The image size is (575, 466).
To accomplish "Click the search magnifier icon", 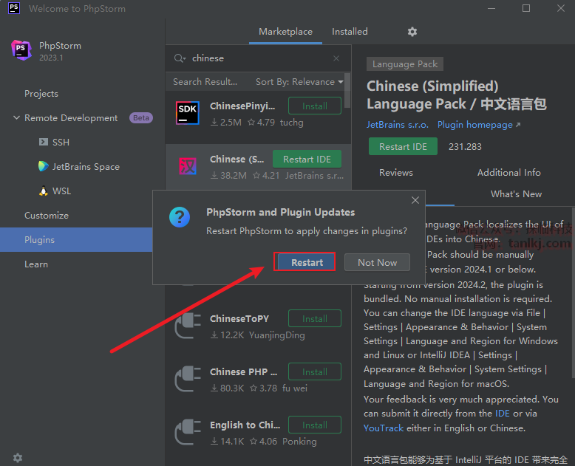I will (x=179, y=58).
